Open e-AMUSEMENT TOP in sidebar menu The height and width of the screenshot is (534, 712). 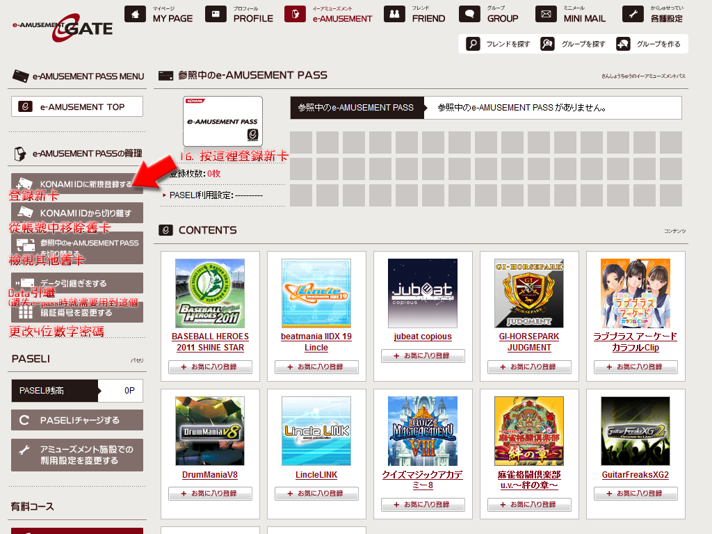tap(77, 106)
